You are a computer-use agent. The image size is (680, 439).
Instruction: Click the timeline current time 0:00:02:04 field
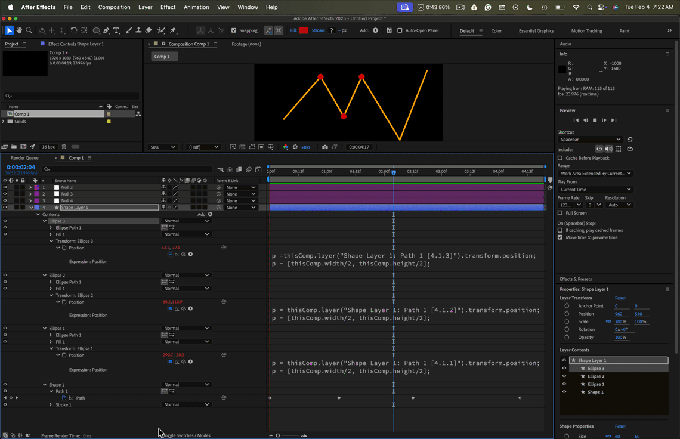[x=21, y=167]
